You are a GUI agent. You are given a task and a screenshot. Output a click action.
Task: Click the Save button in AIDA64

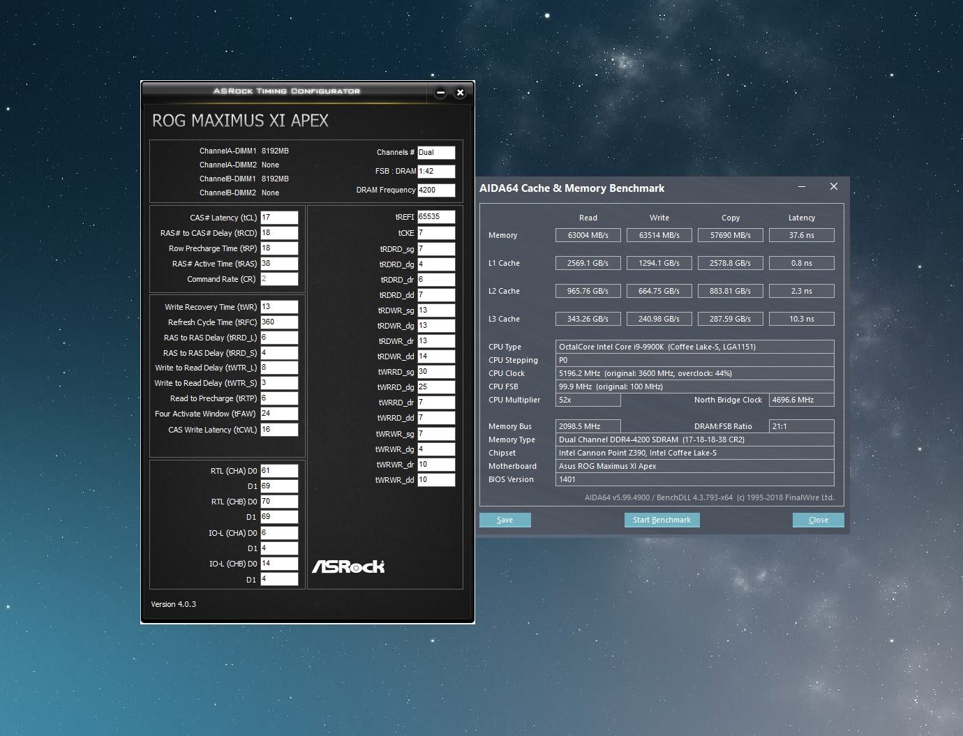[505, 520]
